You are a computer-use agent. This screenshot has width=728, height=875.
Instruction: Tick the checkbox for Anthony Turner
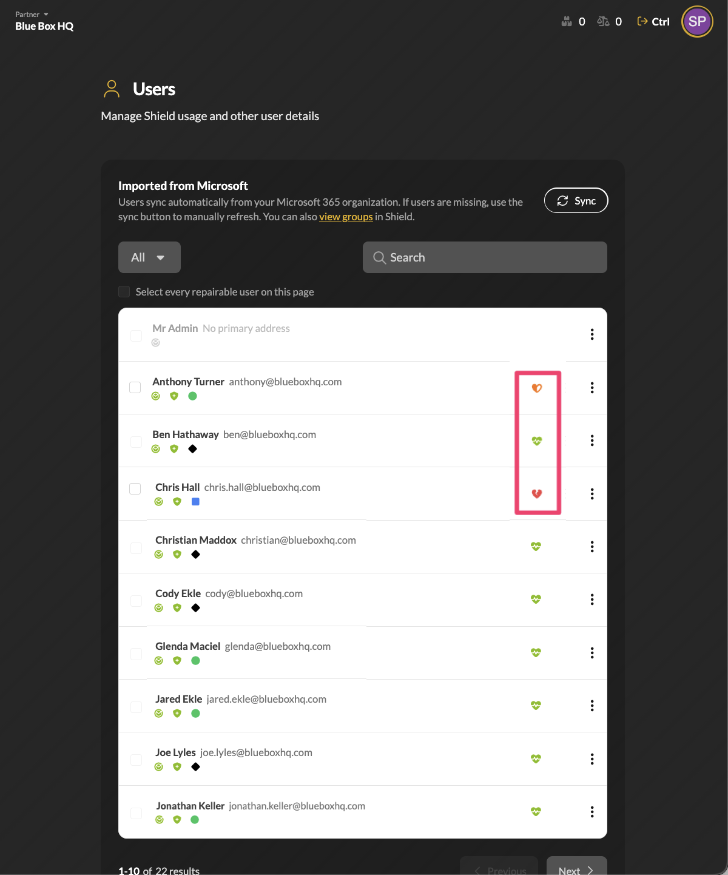135,388
